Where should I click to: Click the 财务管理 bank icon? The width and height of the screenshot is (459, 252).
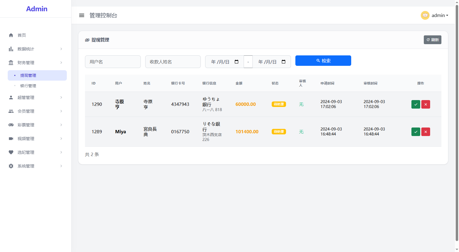pyautogui.click(x=11, y=63)
